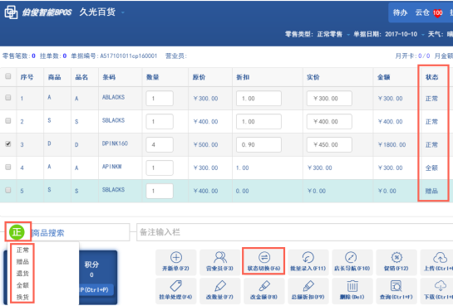Image resolution: width=453 pixels, height=306 pixels.
Task: Click the 上传 cloud upload icon
Action: [440, 257]
